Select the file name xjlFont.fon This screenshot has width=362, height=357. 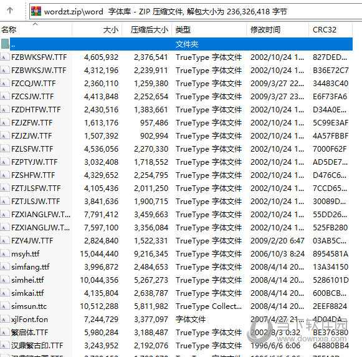click(29, 320)
